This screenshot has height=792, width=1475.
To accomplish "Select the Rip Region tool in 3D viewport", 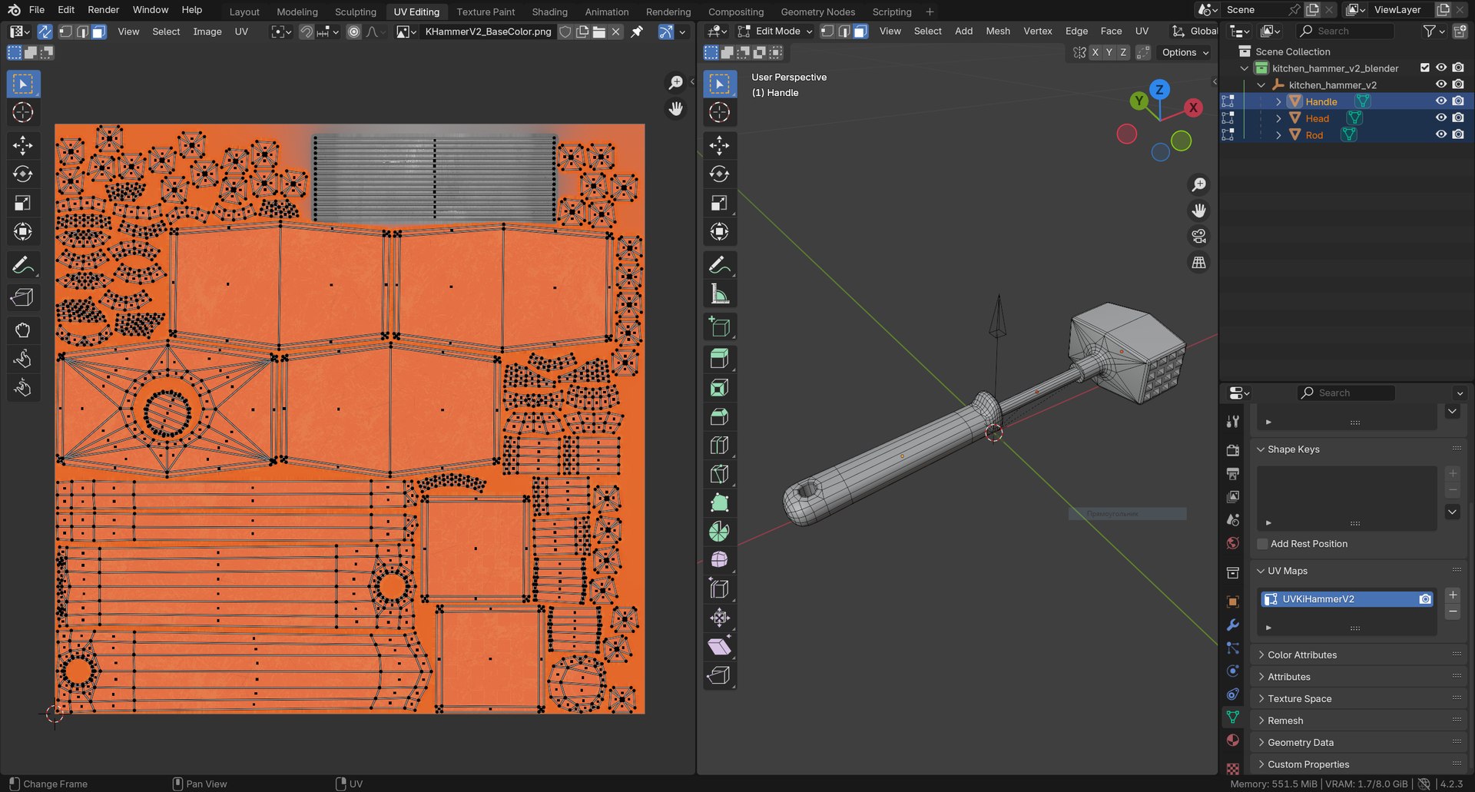I will click(x=720, y=675).
